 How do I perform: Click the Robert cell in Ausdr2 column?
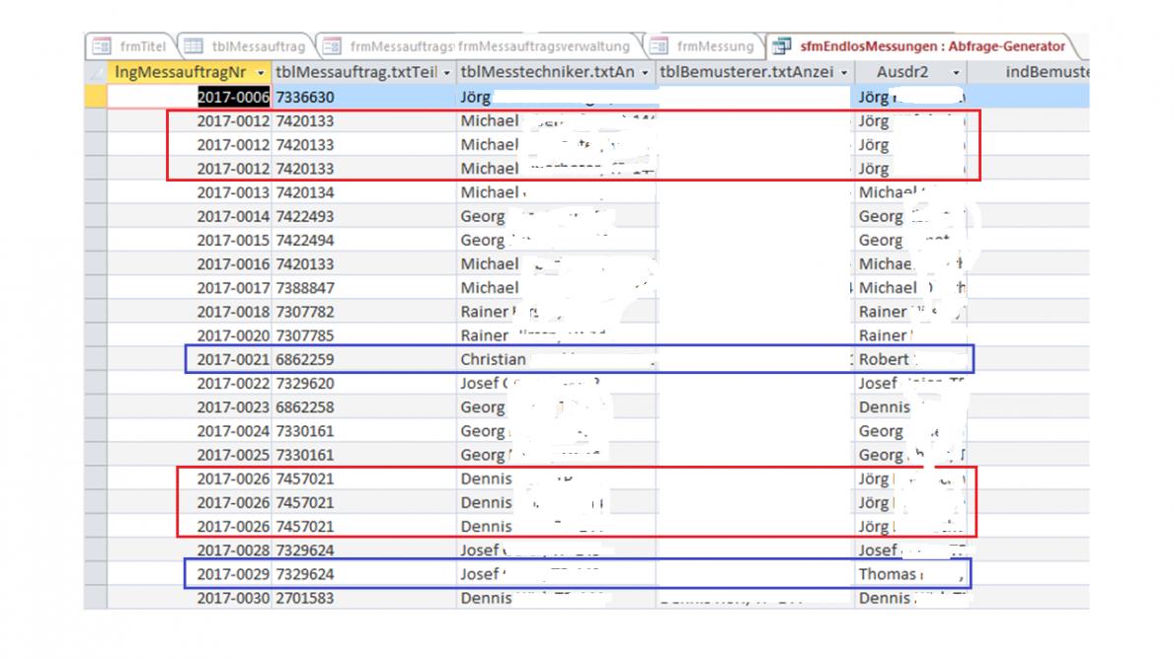coord(910,359)
